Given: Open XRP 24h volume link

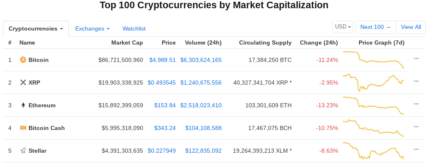Looking at the screenshot, I should tap(201, 83).
